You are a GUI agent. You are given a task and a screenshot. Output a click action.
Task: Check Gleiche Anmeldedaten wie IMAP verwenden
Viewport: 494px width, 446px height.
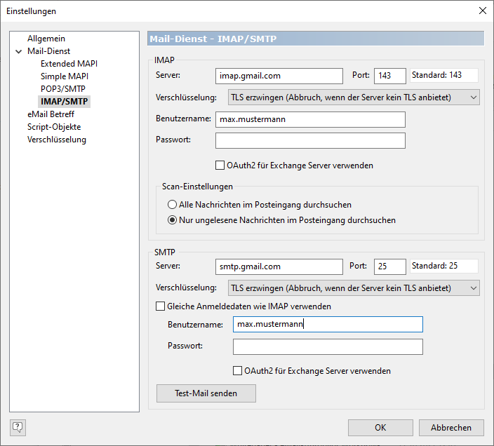point(159,306)
